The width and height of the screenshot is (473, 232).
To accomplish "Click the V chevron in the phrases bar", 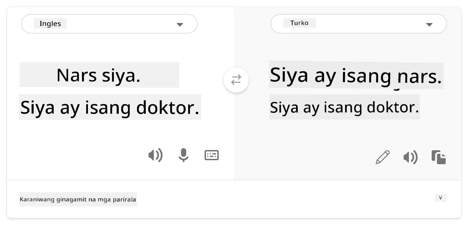I will 440,198.
